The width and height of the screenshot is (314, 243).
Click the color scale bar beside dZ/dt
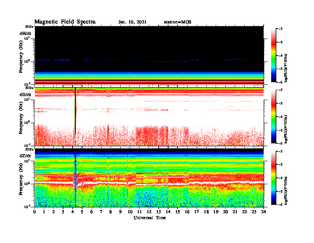(x=274, y=178)
